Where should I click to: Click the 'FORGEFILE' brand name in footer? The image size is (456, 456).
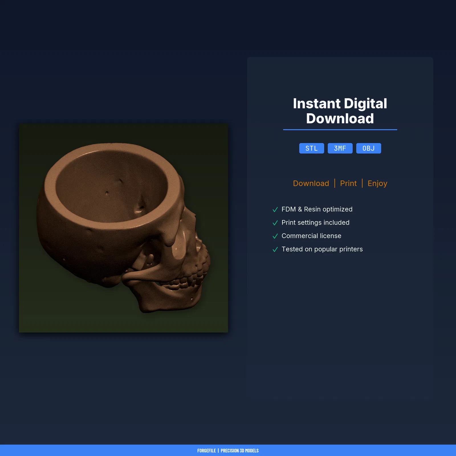(x=207, y=451)
